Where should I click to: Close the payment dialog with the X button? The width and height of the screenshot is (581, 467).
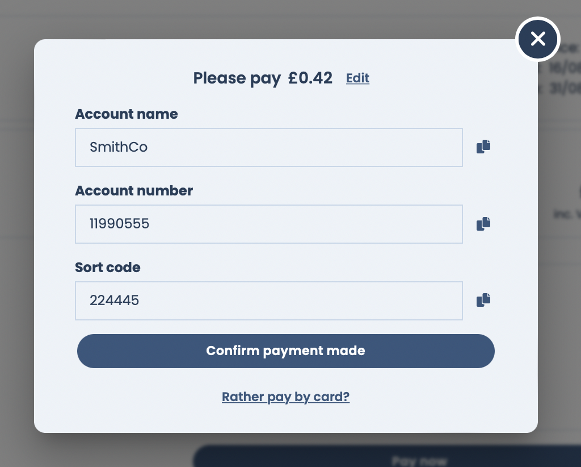coord(538,39)
